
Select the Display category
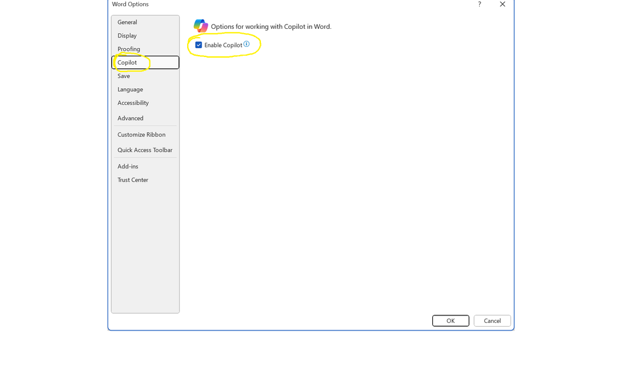[x=145, y=36]
